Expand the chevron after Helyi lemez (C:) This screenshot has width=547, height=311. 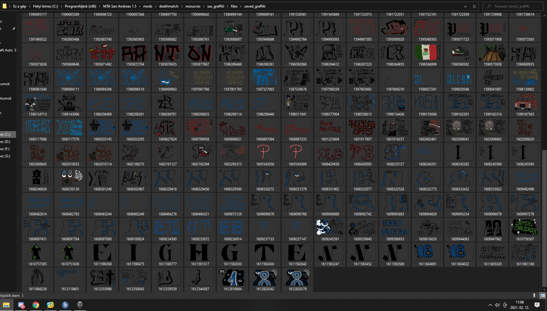(61, 6)
